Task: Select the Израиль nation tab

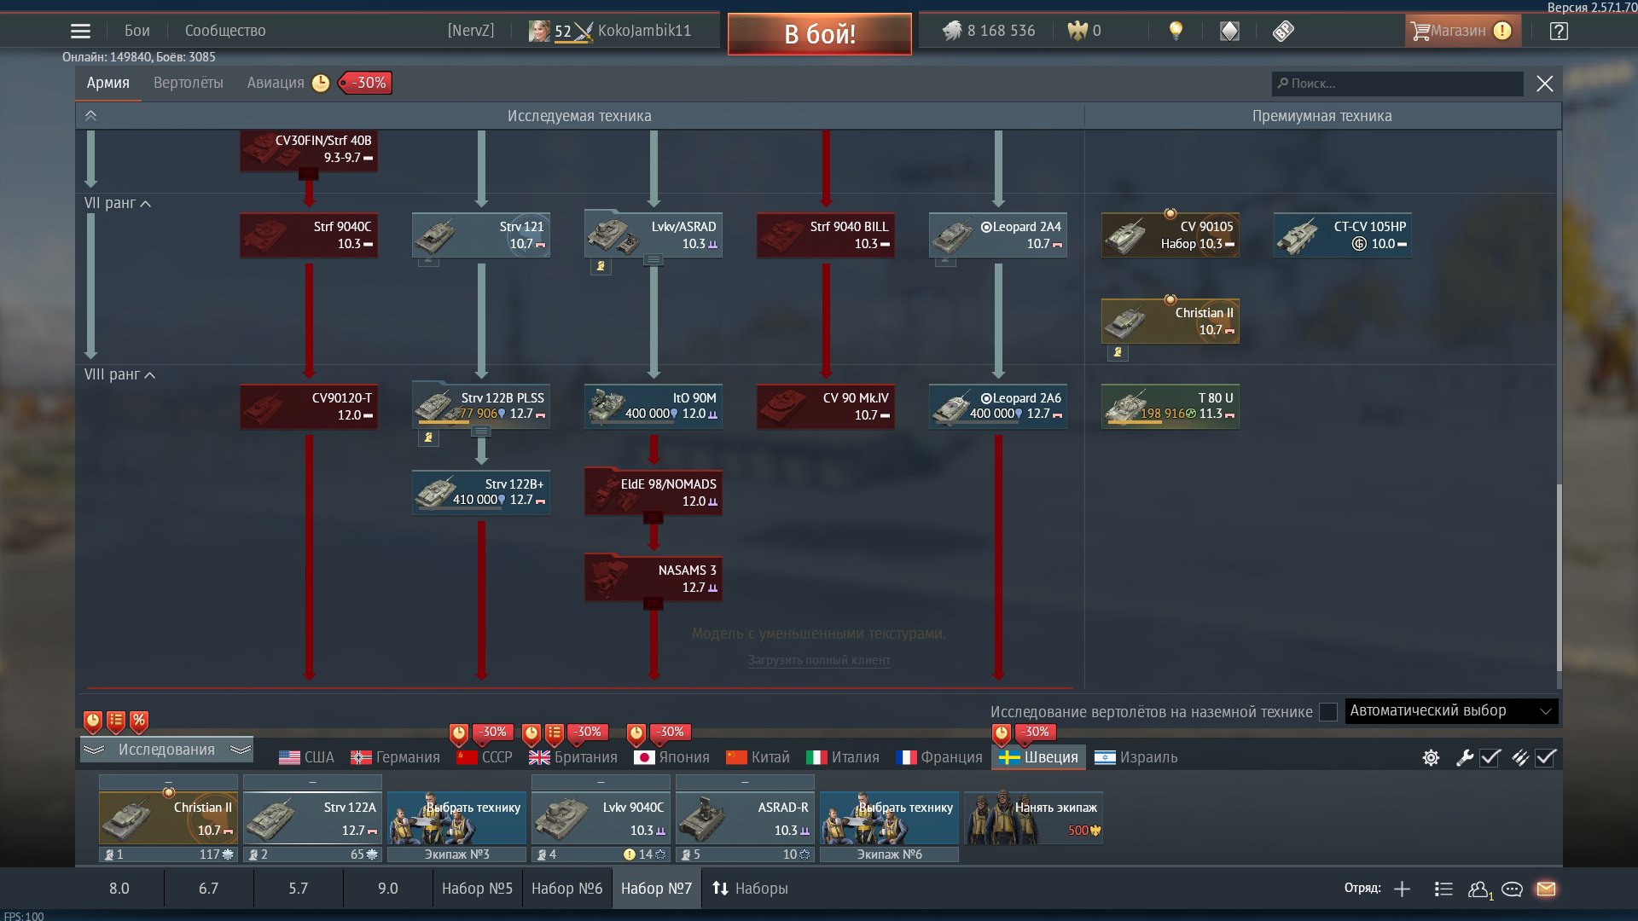Action: click(1136, 757)
